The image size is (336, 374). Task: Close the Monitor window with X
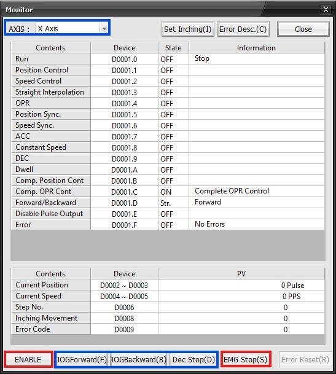pos(326,10)
